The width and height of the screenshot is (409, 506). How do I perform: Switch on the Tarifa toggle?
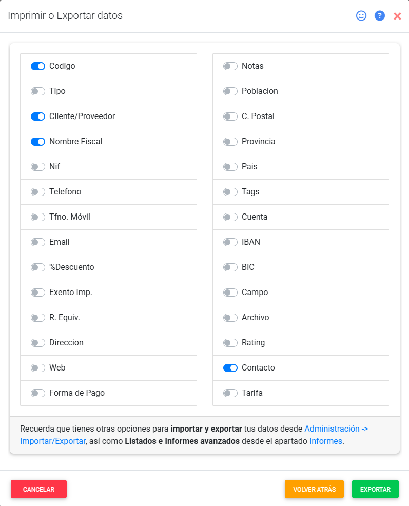(230, 393)
